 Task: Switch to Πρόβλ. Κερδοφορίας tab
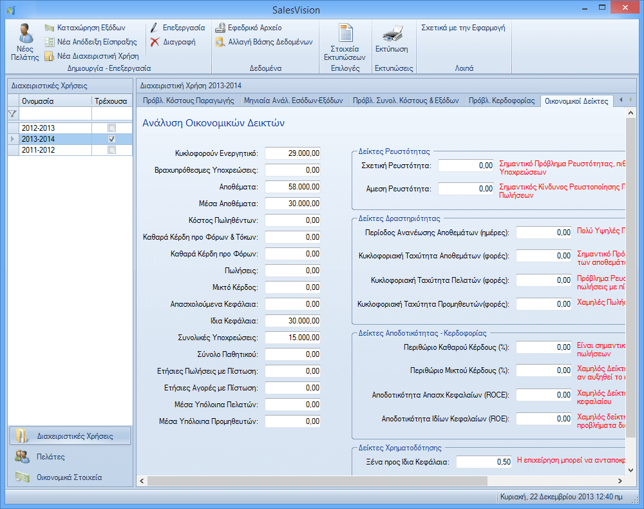pyautogui.click(x=502, y=101)
